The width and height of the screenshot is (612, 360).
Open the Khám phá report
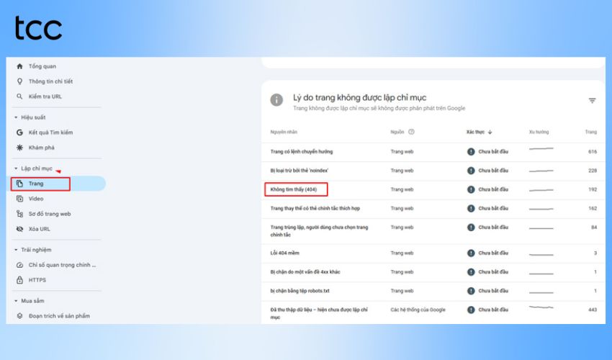click(41, 148)
